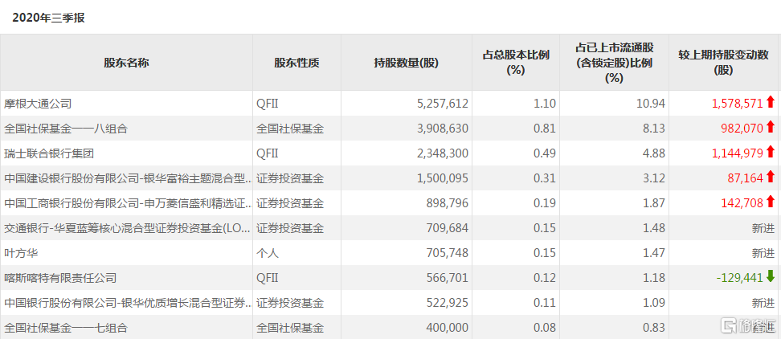Click holding value 2,348,300
781x339 pixels.
pyautogui.click(x=442, y=153)
